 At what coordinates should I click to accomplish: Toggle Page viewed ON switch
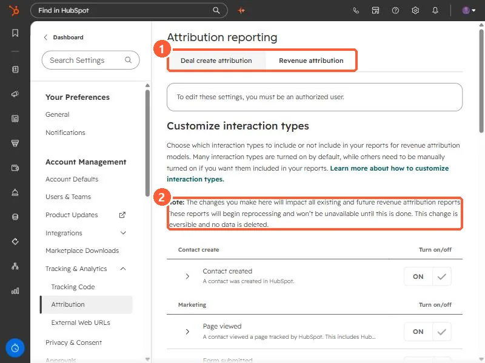point(427,332)
